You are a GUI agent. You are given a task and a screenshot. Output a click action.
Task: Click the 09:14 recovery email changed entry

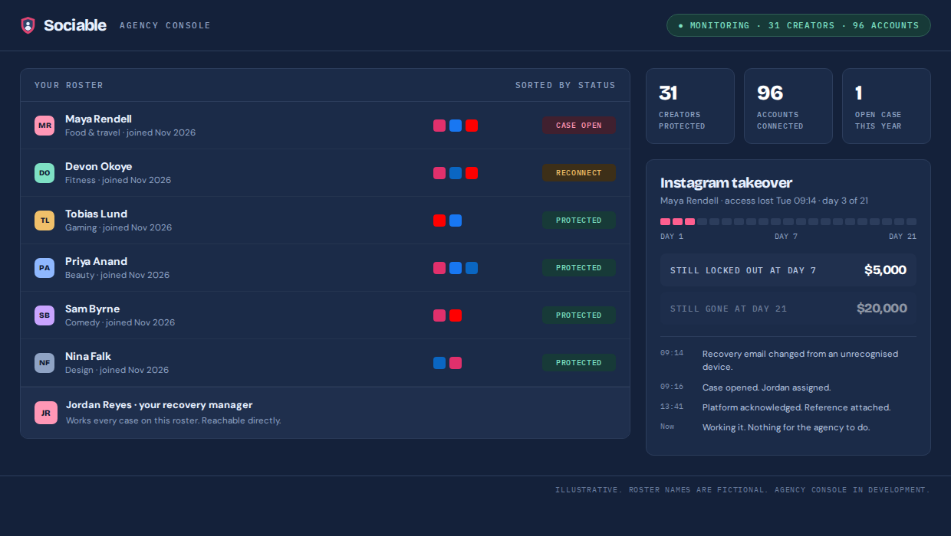tap(788, 360)
